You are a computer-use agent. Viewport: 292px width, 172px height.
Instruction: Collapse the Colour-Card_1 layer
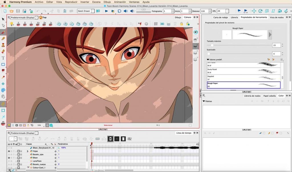[x=28, y=167]
